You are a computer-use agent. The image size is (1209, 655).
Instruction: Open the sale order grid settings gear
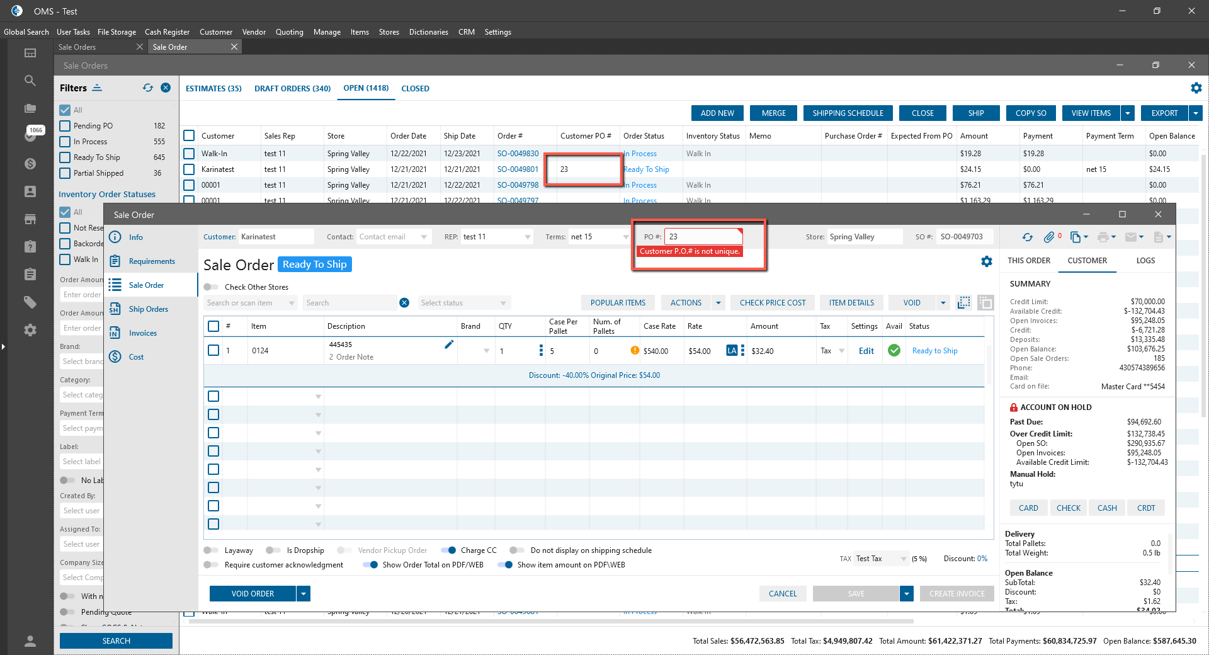coord(986,261)
